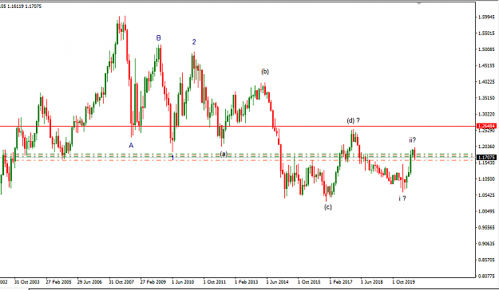Click the 1 Jun 2018 date label
Screen dimensions: 499x290
[x=372, y=282]
